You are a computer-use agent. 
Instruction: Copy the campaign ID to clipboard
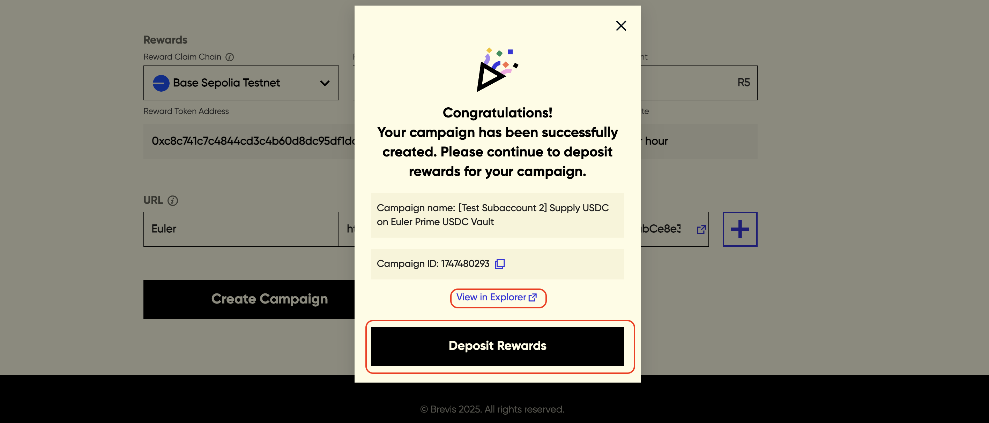pyautogui.click(x=499, y=264)
